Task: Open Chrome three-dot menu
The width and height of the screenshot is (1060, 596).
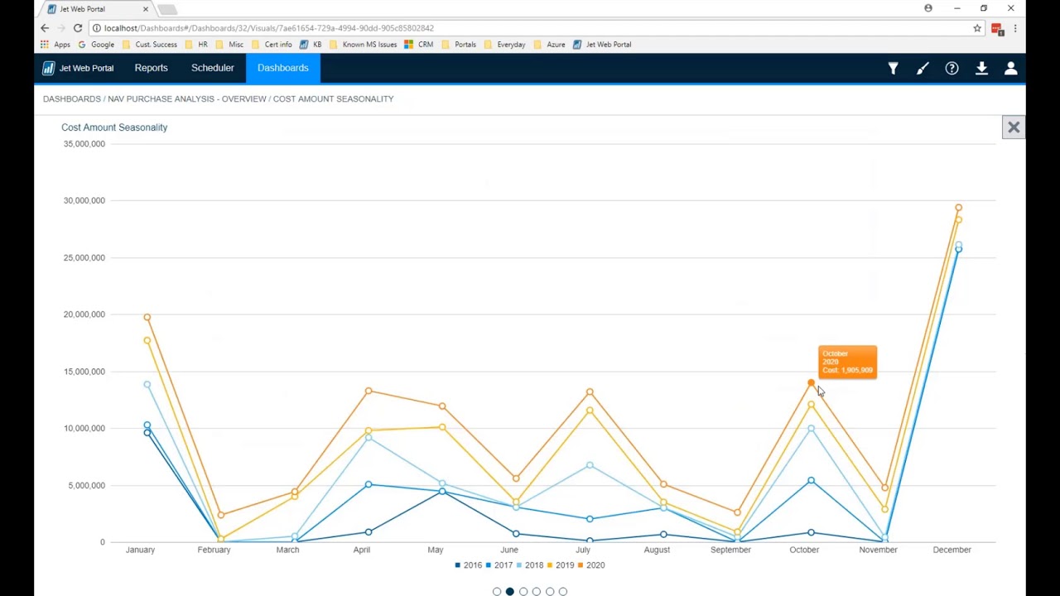Action: (1015, 28)
